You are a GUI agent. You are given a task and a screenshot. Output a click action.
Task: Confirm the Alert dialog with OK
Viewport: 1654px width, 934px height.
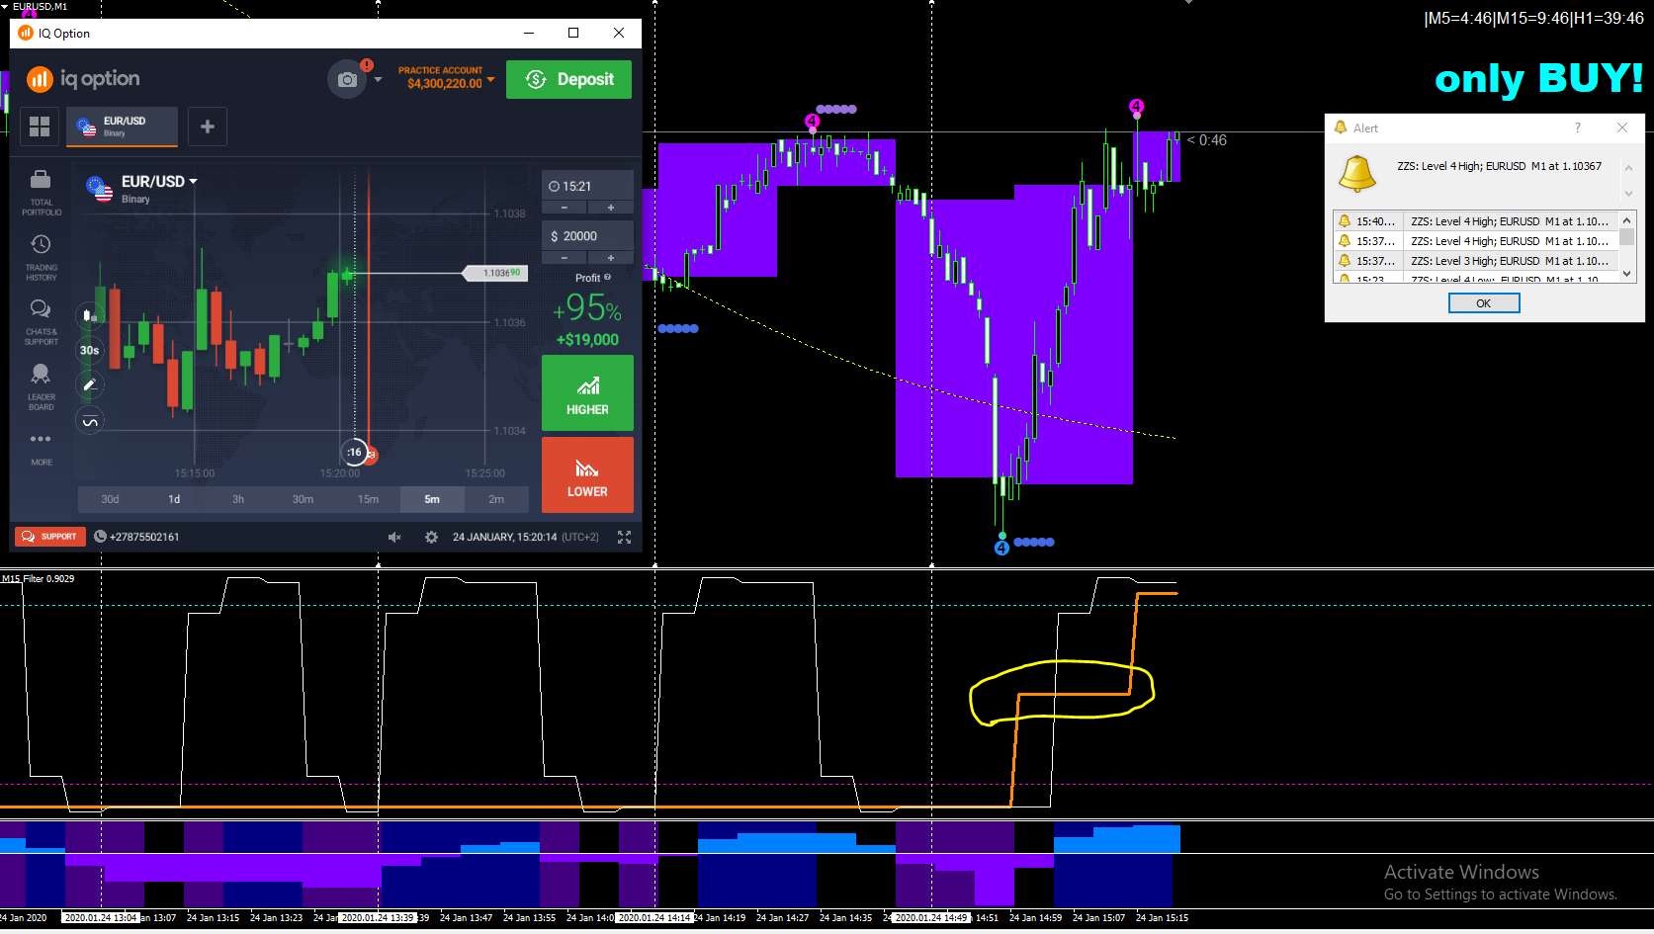(x=1484, y=303)
